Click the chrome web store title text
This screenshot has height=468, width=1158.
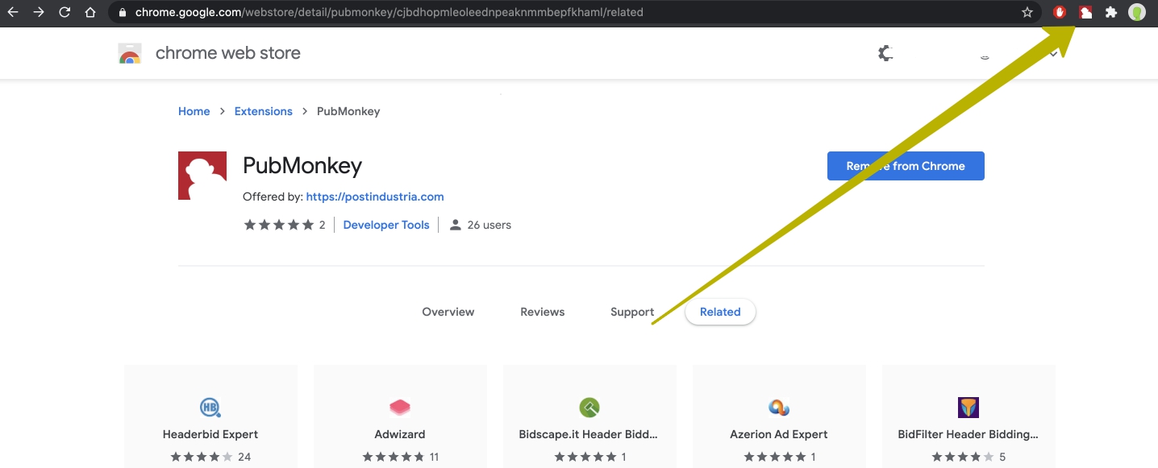228,53
